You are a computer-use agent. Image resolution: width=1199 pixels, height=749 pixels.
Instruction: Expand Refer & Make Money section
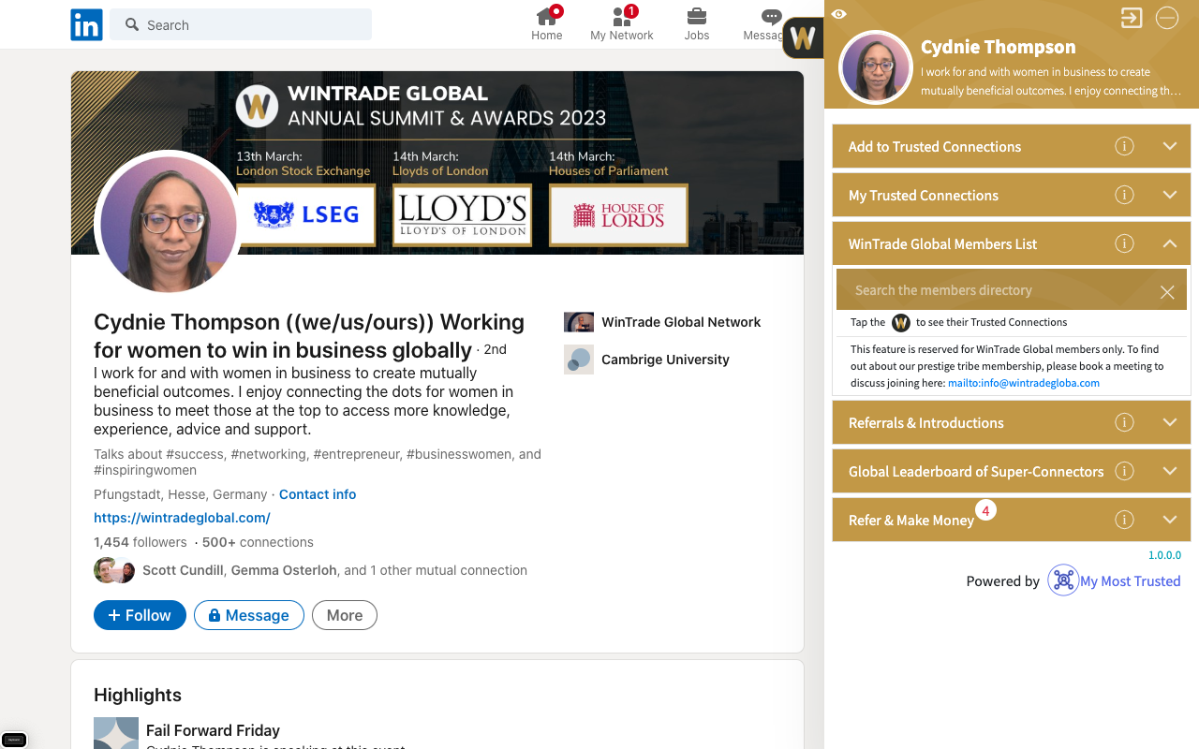[1170, 520]
